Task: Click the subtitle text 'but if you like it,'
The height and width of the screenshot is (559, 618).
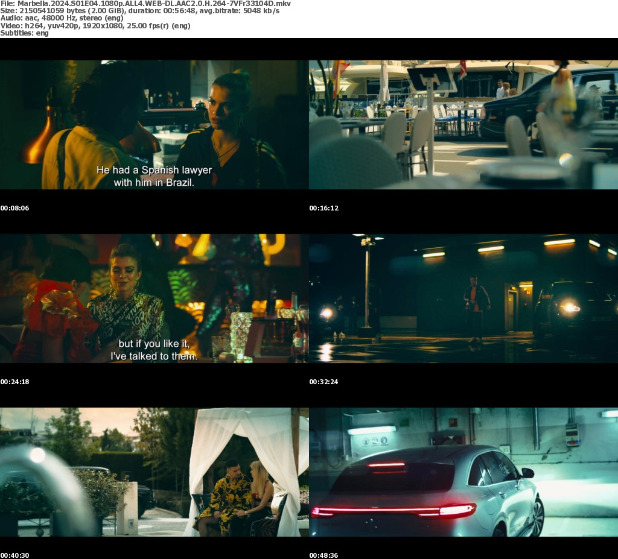Action: pos(154,344)
